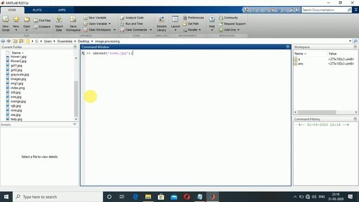Viewport: 359px width, 202px height.
Task: Click the Help question mark icon
Action: point(212,19)
